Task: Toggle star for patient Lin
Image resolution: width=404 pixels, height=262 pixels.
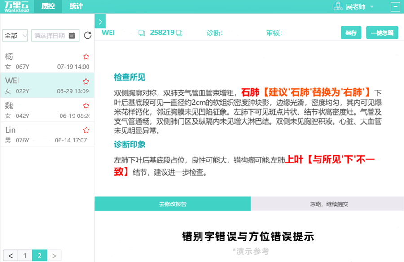Action: [86, 130]
